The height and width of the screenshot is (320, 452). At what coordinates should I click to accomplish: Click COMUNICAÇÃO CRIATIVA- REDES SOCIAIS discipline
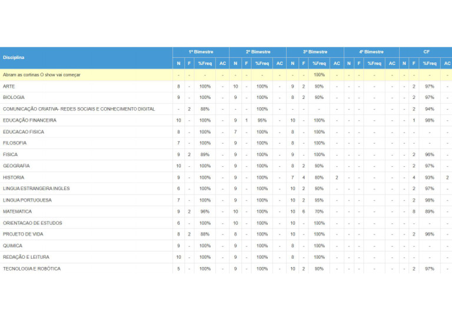click(x=79, y=109)
